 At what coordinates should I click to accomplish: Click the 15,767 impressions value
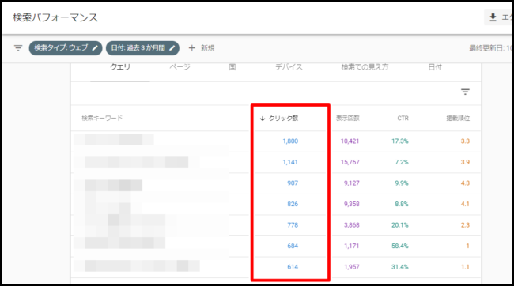click(x=350, y=162)
